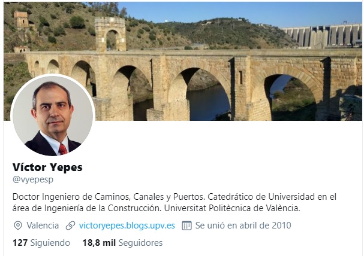Click the Valencia location label
This screenshot has height=256, width=364.
43,225
